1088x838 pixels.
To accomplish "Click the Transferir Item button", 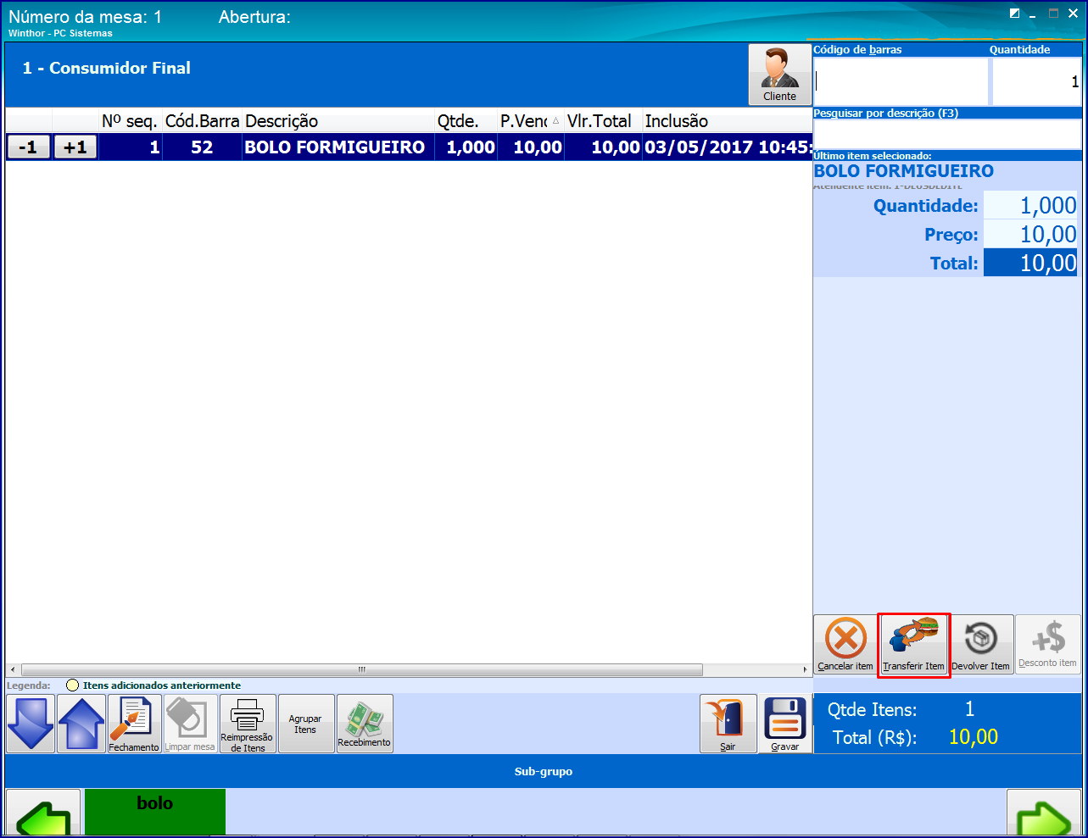I will 913,644.
